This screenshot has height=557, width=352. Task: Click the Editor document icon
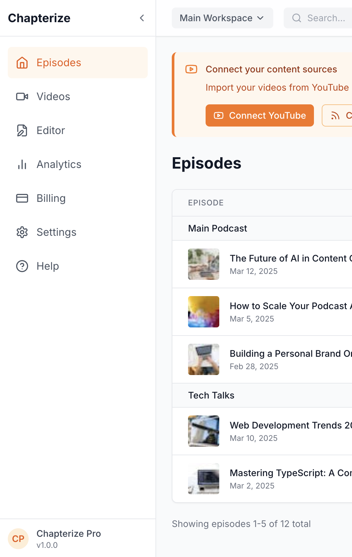tap(22, 130)
